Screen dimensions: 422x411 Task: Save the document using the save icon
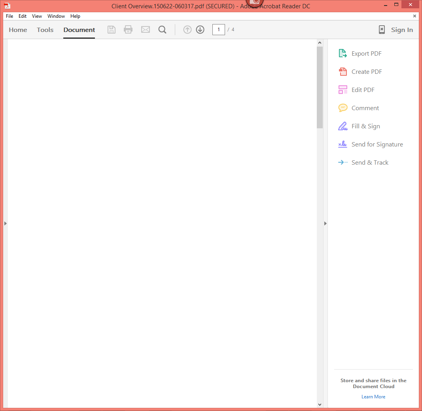click(111, 30)
